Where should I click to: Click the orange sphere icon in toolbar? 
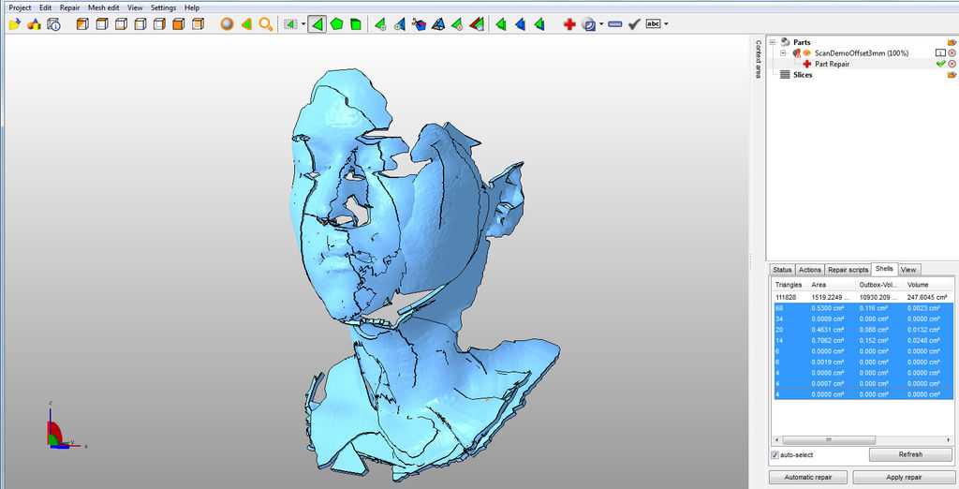(227, 24)
